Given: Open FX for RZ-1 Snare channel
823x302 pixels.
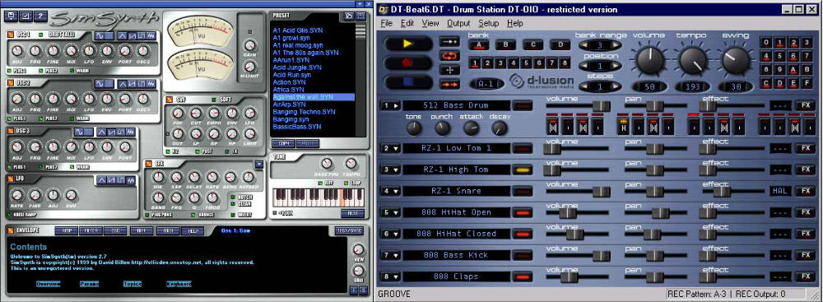Looking at the screenshot, I should (x=805, y=191).
